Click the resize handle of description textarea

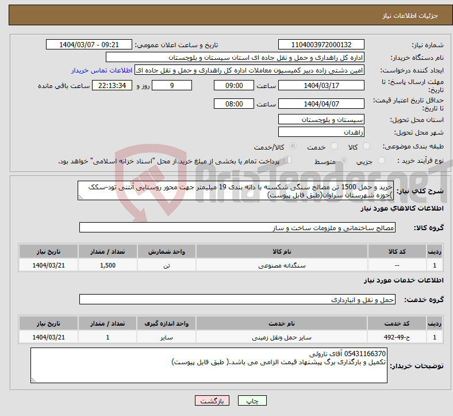[x=80, y=197]
